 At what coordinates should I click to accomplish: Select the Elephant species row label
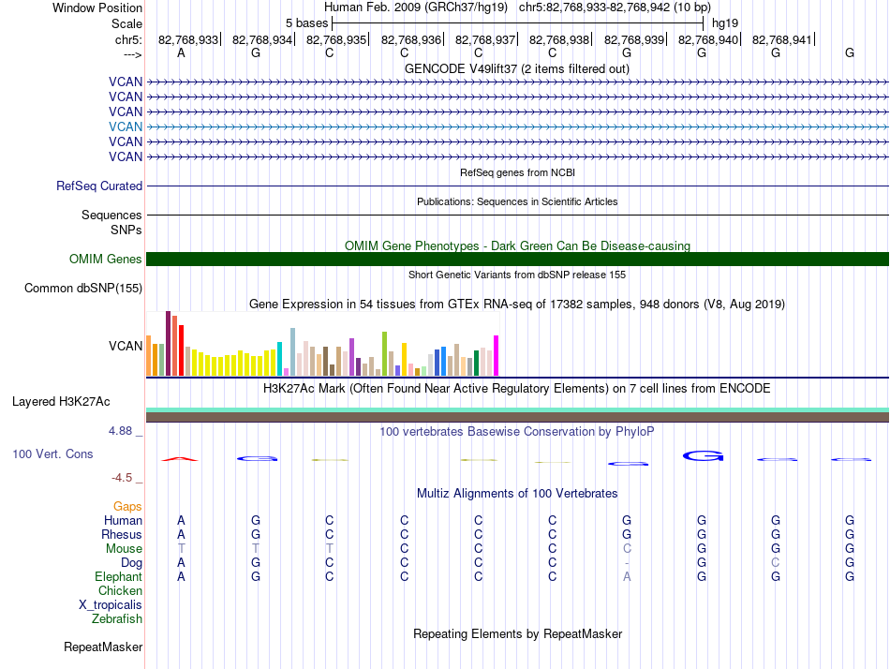pyautogui.click(x=118, y=577)
